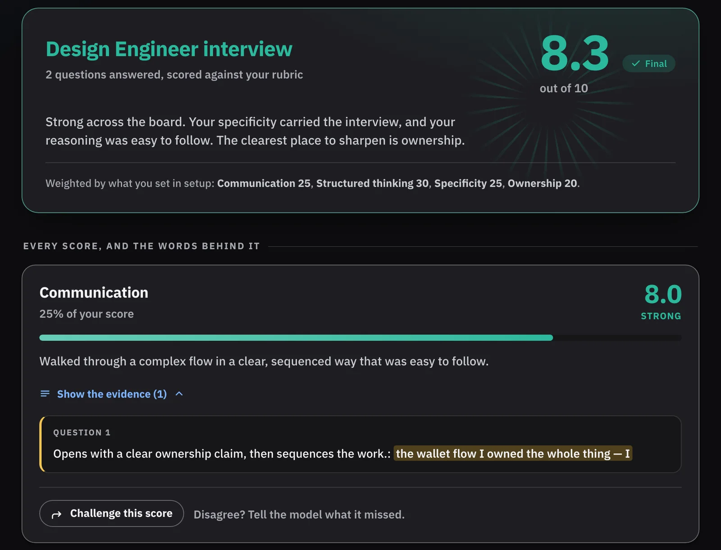Click the Structured thinking 30 weight
The width and height of the screenshot is (721, 550).
point(373,183)
